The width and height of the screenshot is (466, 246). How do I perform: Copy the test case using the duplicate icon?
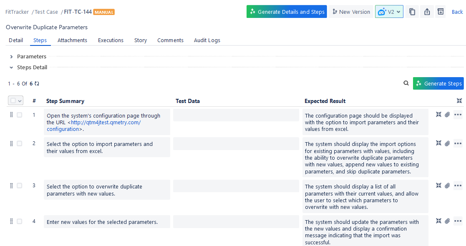(x=412, y=11)
